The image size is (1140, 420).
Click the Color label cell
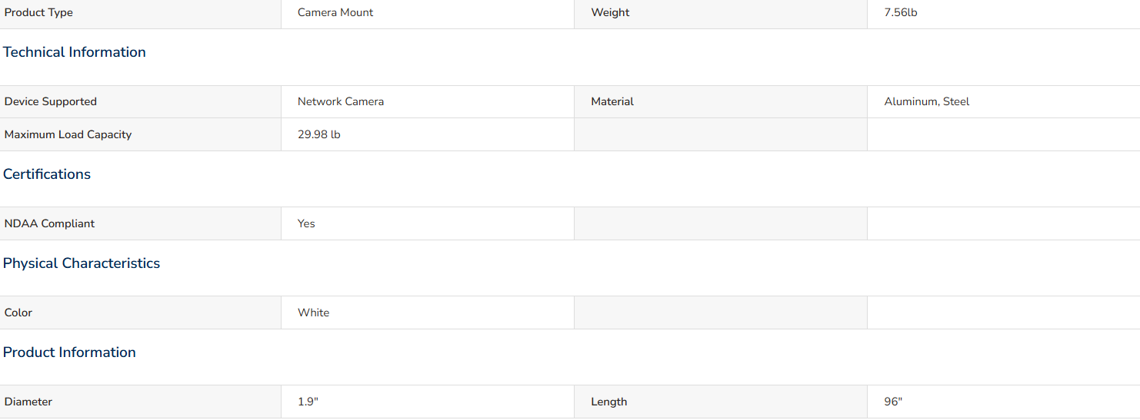(140, 313)
